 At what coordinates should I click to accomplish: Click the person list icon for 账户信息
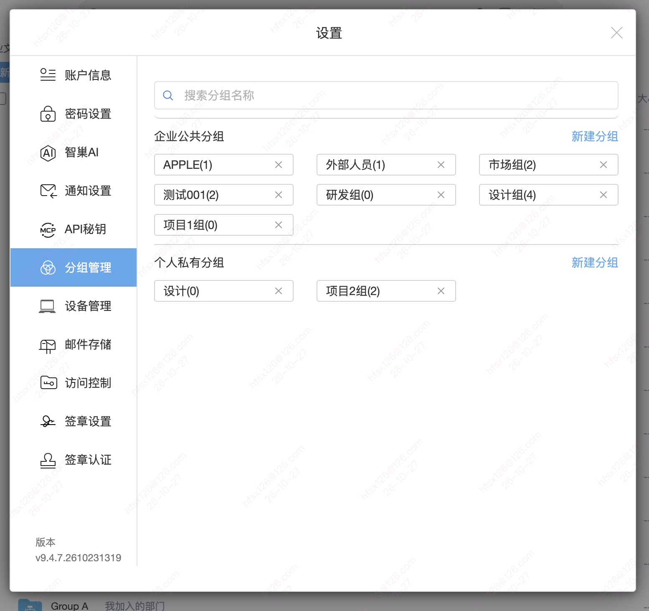click(x=48, y=75)
